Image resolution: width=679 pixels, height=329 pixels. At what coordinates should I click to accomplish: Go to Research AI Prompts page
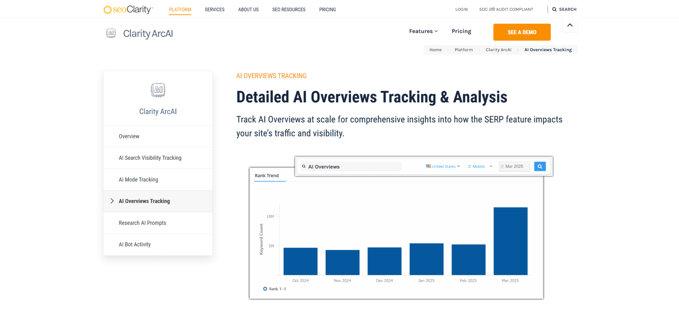(142, 223)
